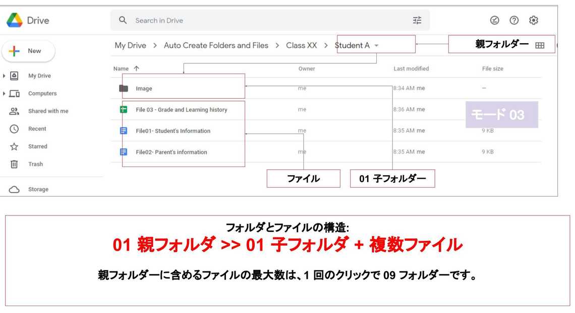Click the Google Drive logo
Screen dimensions: 575x313
(15, 21)
